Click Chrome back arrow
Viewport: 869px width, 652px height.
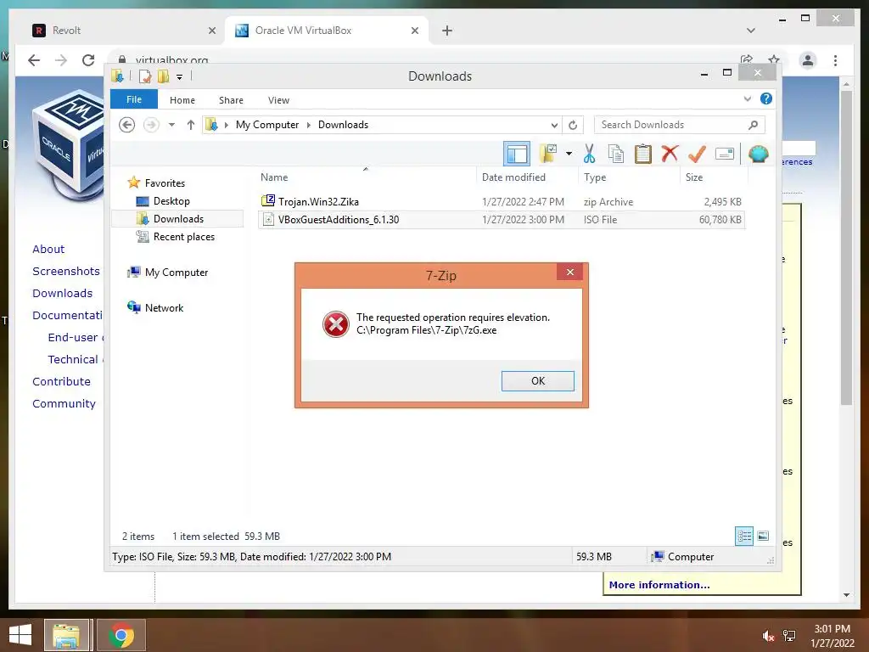pos(34,60)
